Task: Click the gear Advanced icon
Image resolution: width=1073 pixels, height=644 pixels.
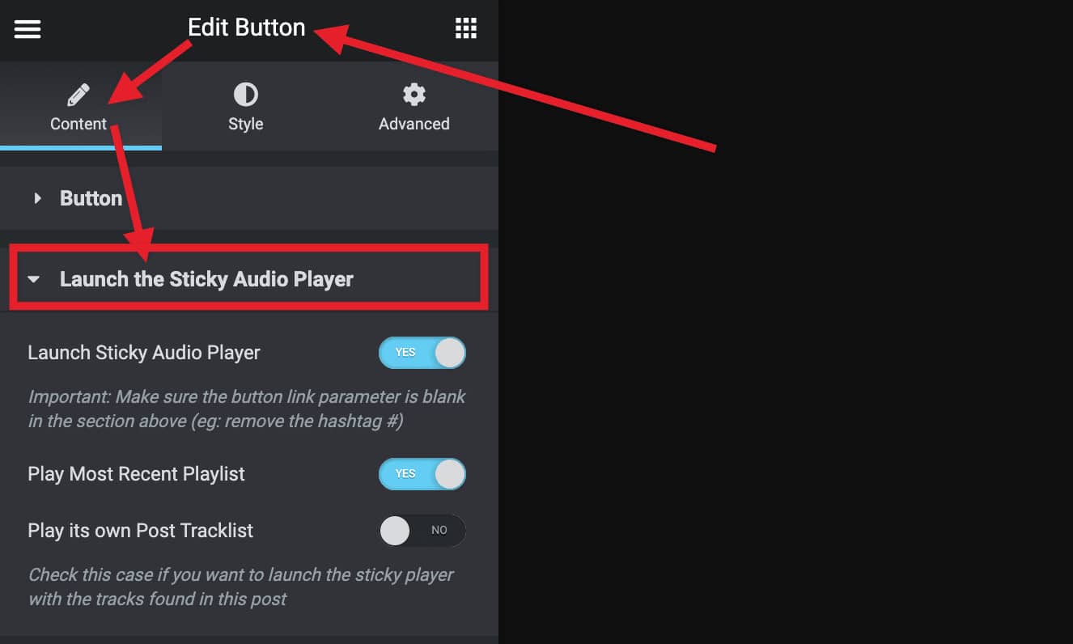Action: (414, 95)
